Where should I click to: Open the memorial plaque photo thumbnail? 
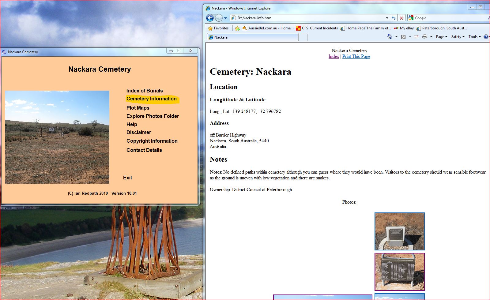coord(399,231)
